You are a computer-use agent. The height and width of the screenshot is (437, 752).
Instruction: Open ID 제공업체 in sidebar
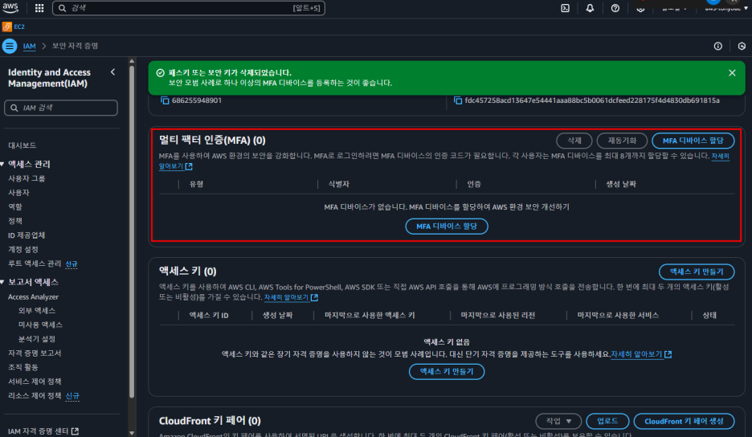[x=27, y=235]
